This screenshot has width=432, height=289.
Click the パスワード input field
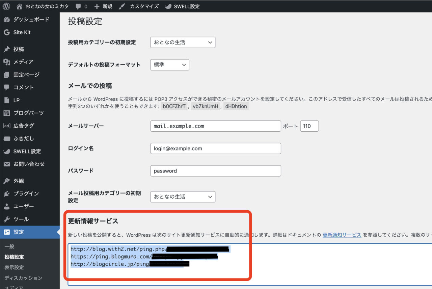coord(216,171)
